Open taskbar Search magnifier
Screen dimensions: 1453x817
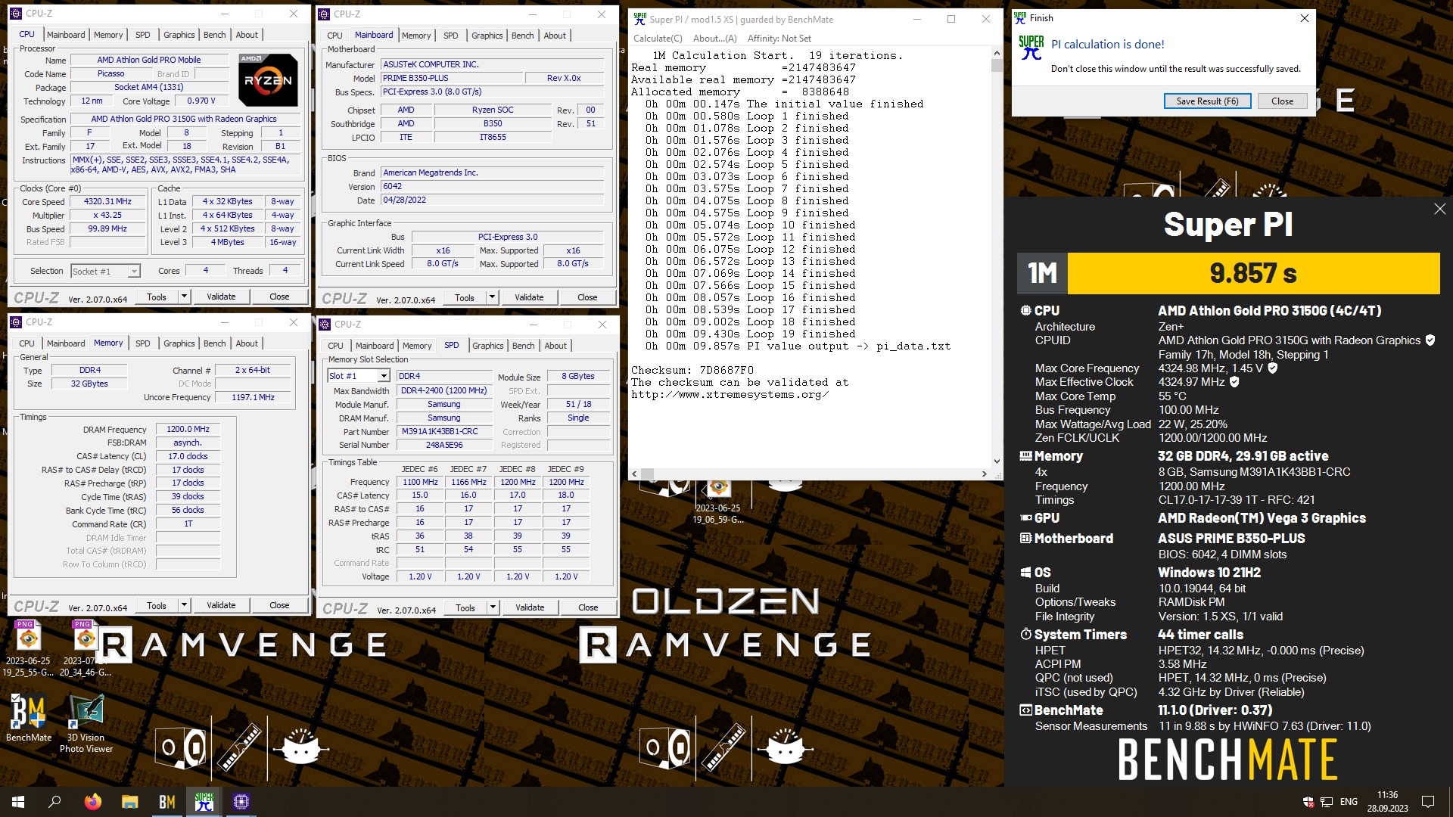click(54, 802)
